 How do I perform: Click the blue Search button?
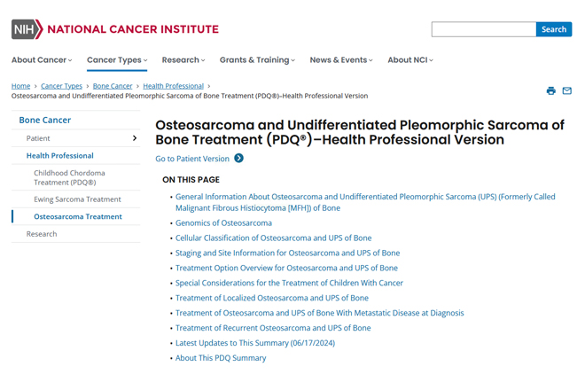pyautogui.click(x=554, y=29)
